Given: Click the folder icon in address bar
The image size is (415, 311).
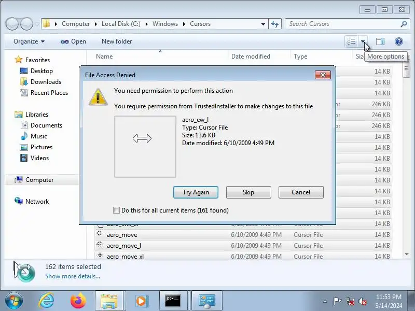Looking at the screenshot, I should (47, 23).
